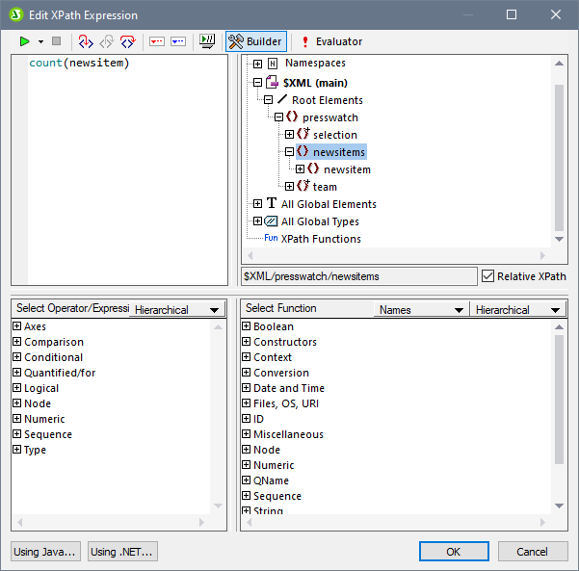Click the blue tracepoint toolbar icon
This screenshot has width=579, height=571.
[177, 41]
